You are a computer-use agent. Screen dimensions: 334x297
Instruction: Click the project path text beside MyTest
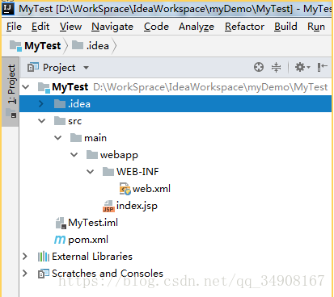click(210, 87)
